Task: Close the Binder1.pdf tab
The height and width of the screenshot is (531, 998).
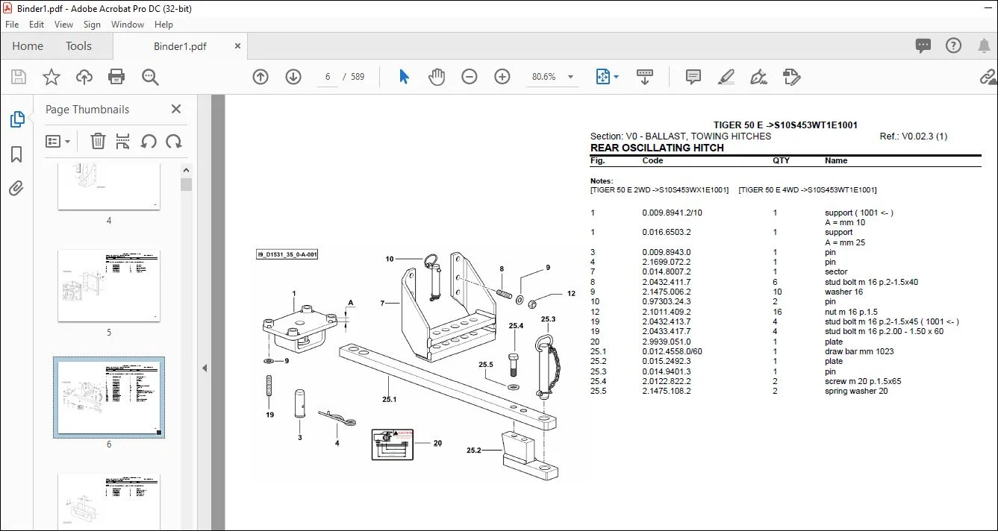Action: point(237,46)
